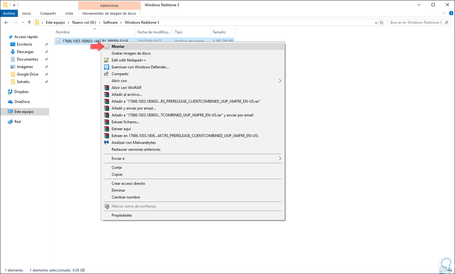This screenshot has width=455, height=274.
Task: Refresh the current folder view
Action: click(382, 22)
